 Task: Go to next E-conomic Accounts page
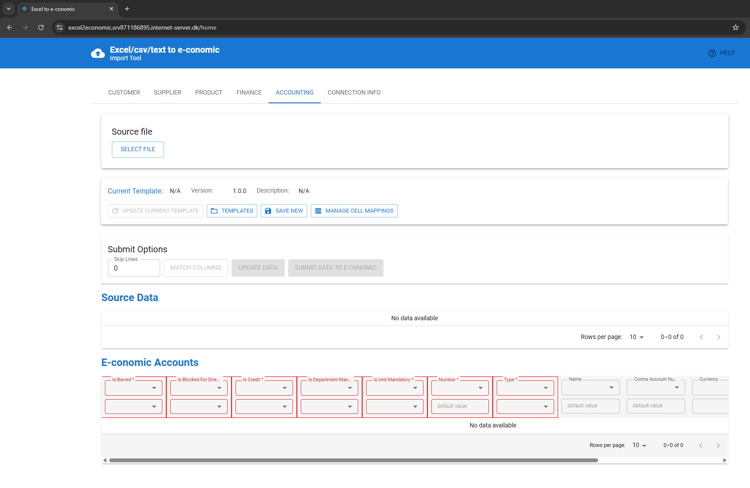click(x=718, y=445)
